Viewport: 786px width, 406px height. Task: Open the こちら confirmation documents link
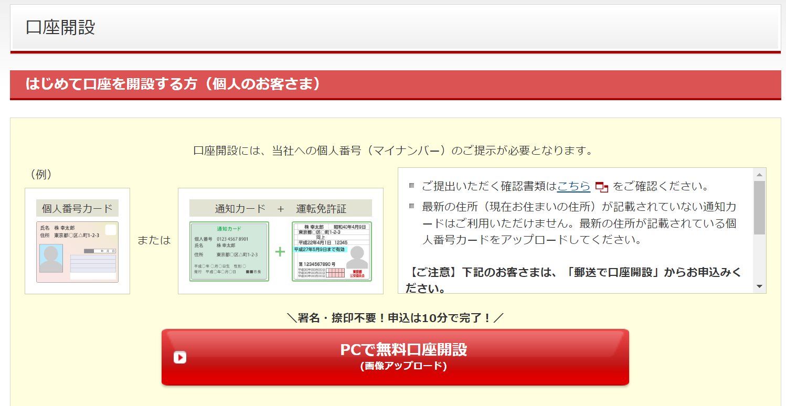tap(573, 186)
